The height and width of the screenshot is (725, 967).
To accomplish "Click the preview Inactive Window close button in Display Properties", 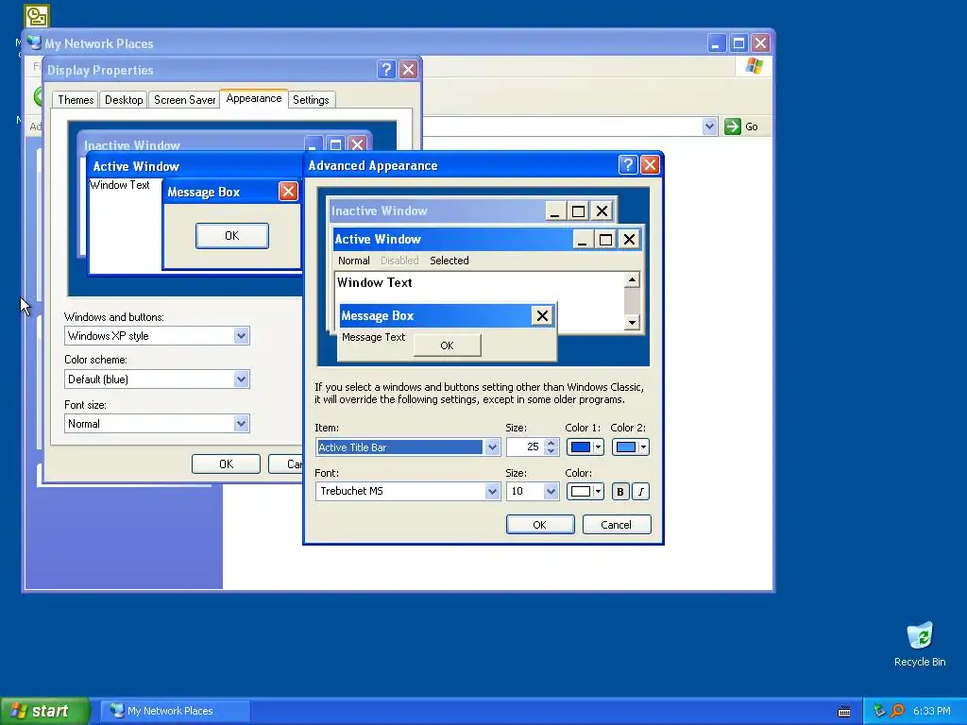I will (357, 144).
